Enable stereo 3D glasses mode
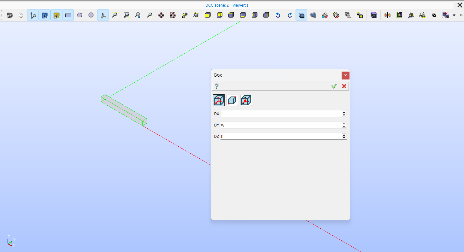Viewport: 464px width, 252px height. pyautogui.click(x=325, y=15)
